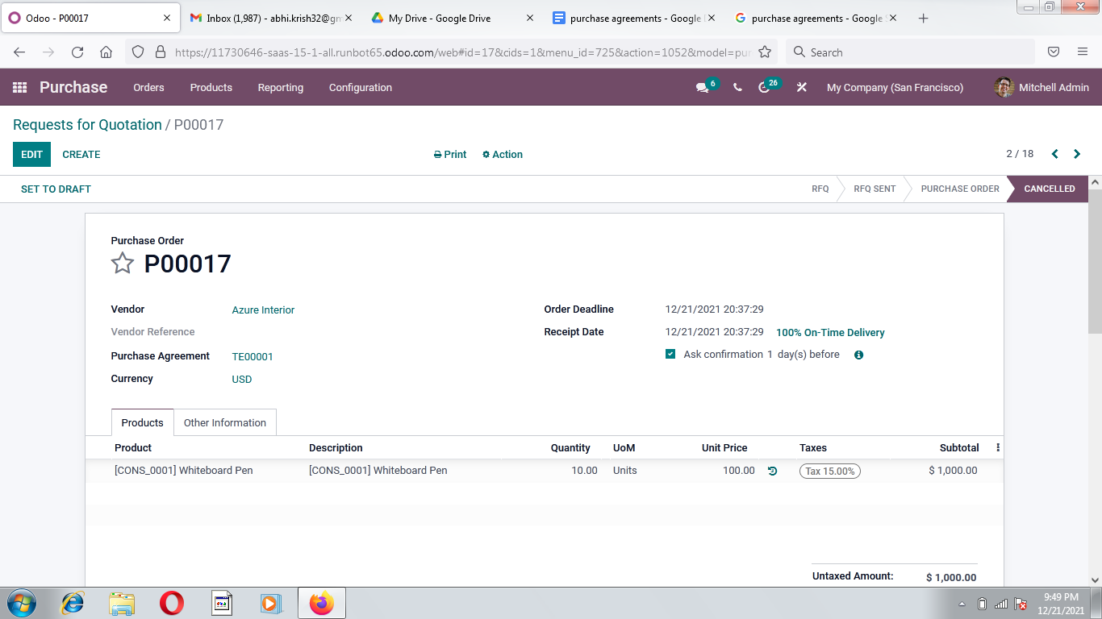The image size is (1102, 619).
Task: Click Firefox back navigation arrow
Action: pyautogui.click(x=19, y=52)
